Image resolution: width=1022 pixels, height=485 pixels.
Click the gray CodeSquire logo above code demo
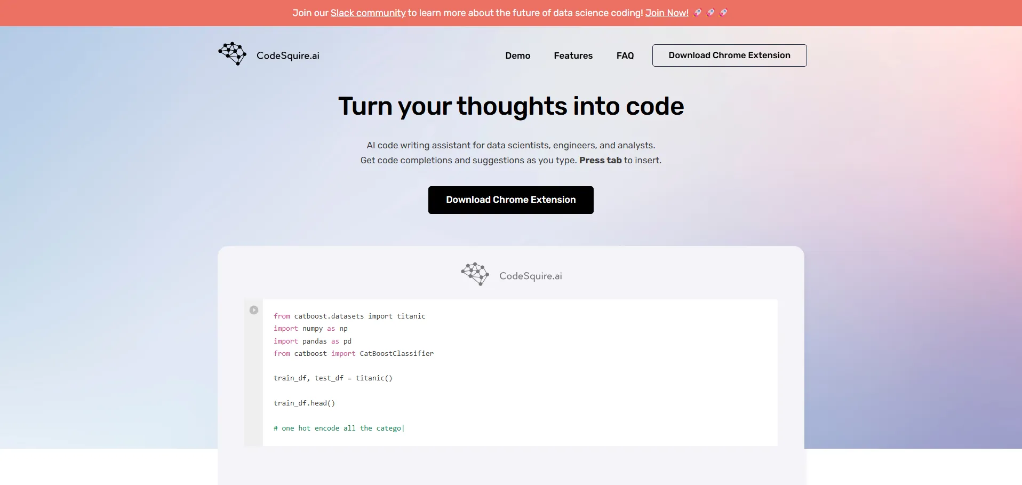(x=475, y=274)
